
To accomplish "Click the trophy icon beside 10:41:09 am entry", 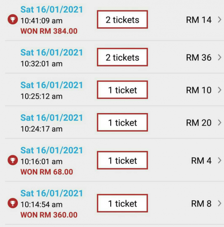I will (x=13, y=19).
